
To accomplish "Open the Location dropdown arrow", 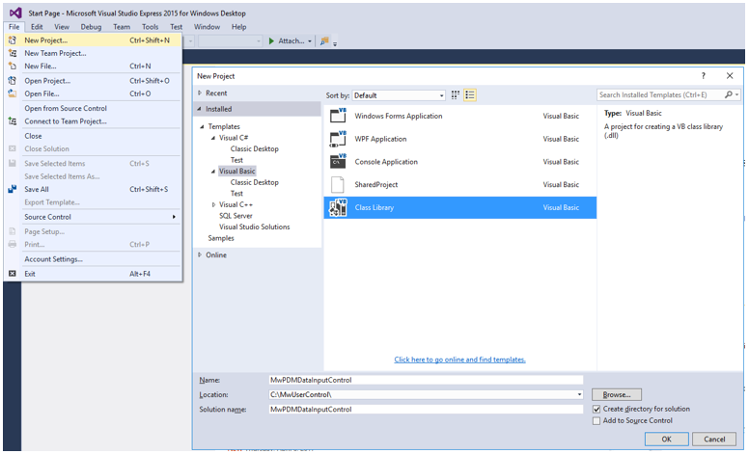I will click(x=579, y=395).
